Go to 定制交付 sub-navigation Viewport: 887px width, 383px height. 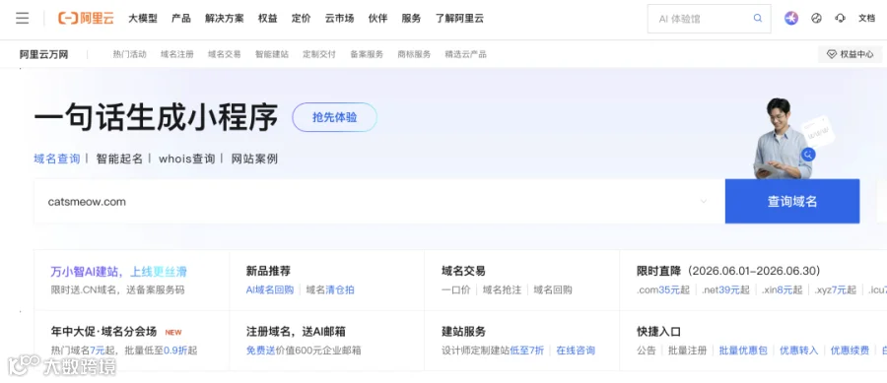point(319,55)
